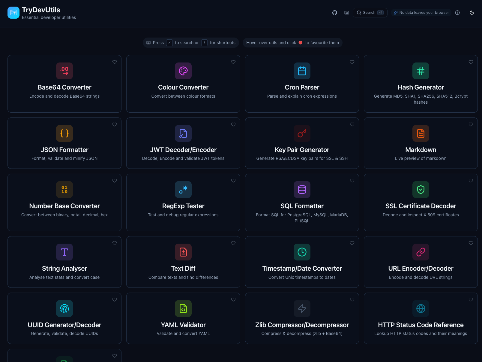The height and width of the screenshot is (362, 482).
Task: Click the slash key hint for search
Action: 169,43
